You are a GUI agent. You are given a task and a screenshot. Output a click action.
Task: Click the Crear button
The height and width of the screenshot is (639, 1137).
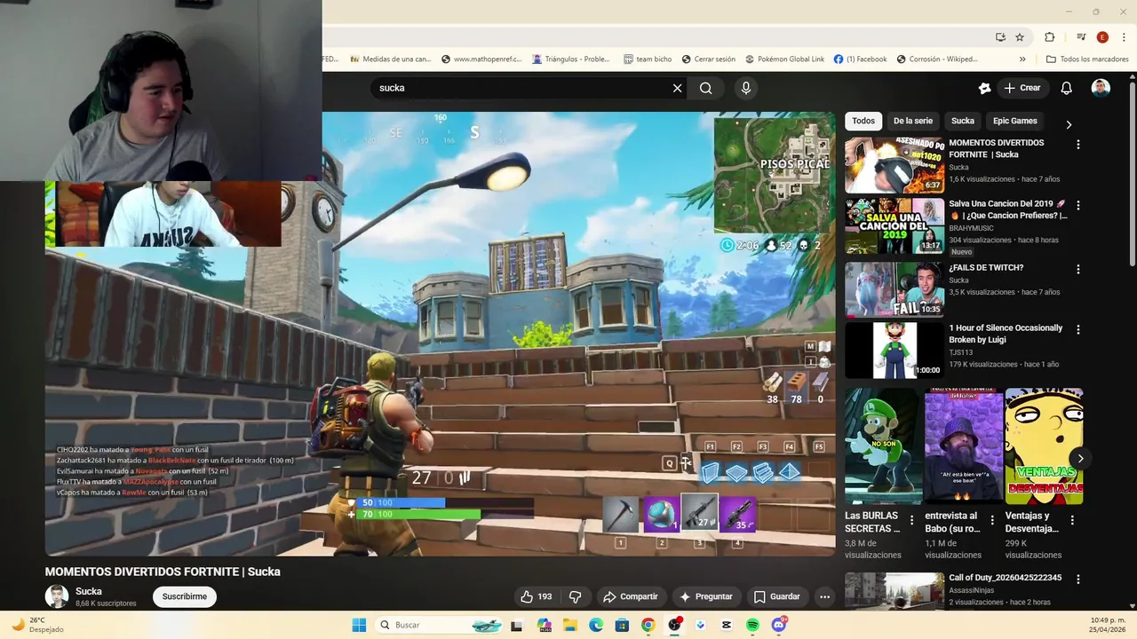(1022, 88)
